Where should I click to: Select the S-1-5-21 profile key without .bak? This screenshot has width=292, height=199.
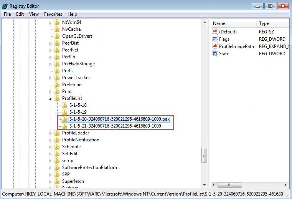115,126
